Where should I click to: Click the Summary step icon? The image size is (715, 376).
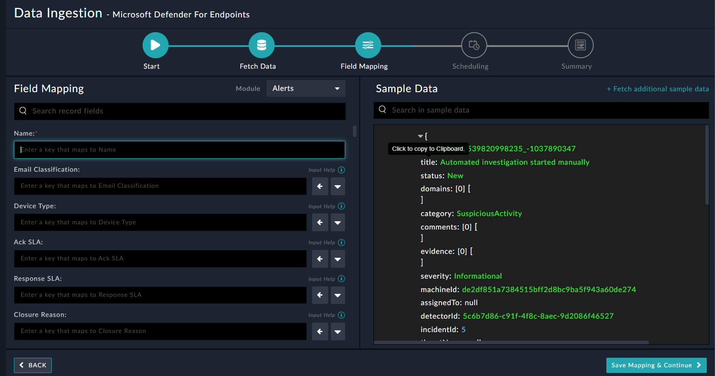580,45
